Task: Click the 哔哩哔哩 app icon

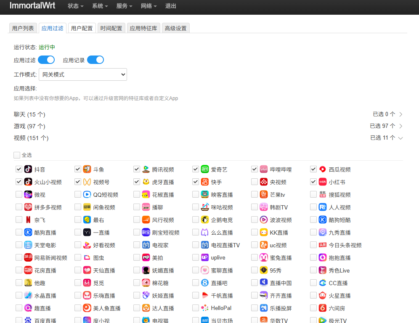Action: tap(264, 169)
